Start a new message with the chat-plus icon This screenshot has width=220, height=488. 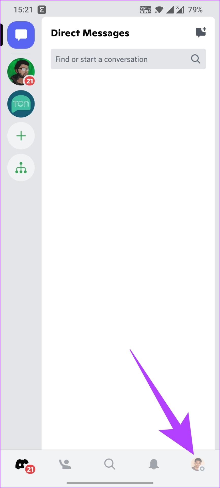(201, 33)
